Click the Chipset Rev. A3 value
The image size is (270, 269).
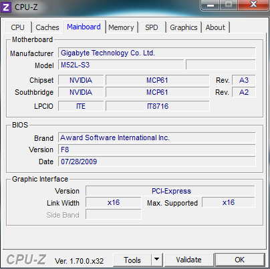tap(244, 80)
